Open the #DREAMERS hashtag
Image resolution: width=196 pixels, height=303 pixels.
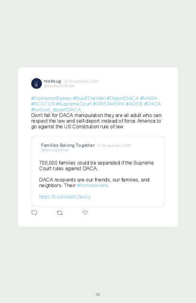pos(109,104)
